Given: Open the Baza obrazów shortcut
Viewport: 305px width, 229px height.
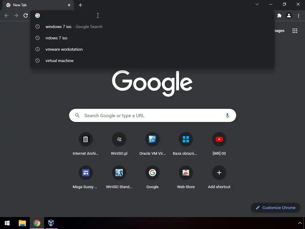Looking at the screenshot, I should click(x=186, y=144).
